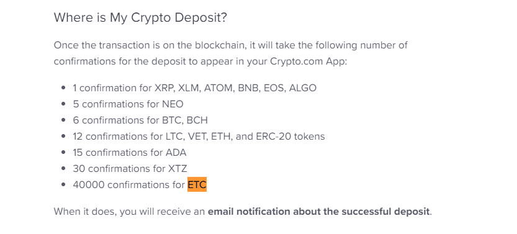
Task: Click the bullet dot beside the BTC line
Action: pyautogui.click(x=63, y=120)
